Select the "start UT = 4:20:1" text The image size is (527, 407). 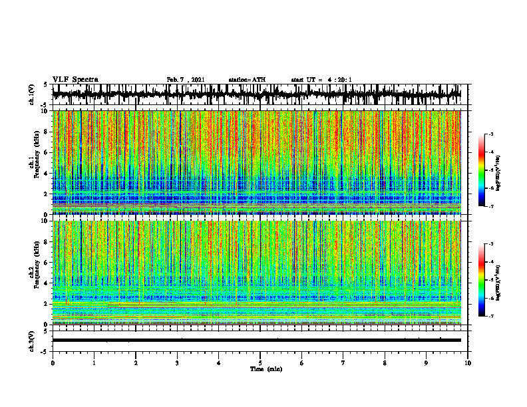click(321, 80)
